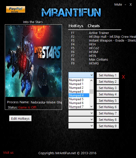Click Set Hohkey 8 button
The height and width of the screenshot is (158, 136).
tap(108, 120)
